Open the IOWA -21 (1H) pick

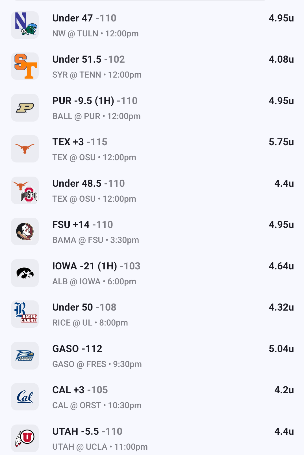[x=96, y=266]
